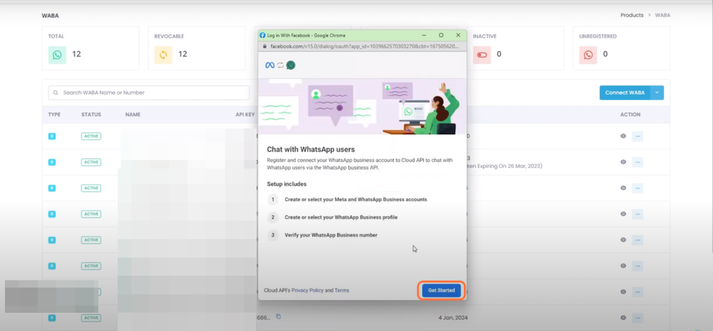Click step 1 Create or select Meta accounts
Image resolution: width=713 pixels, height=331 pixels.
355,199
